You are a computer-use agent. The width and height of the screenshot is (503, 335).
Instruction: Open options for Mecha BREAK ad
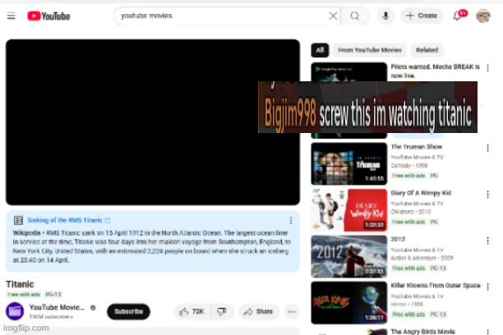point(487,67)
